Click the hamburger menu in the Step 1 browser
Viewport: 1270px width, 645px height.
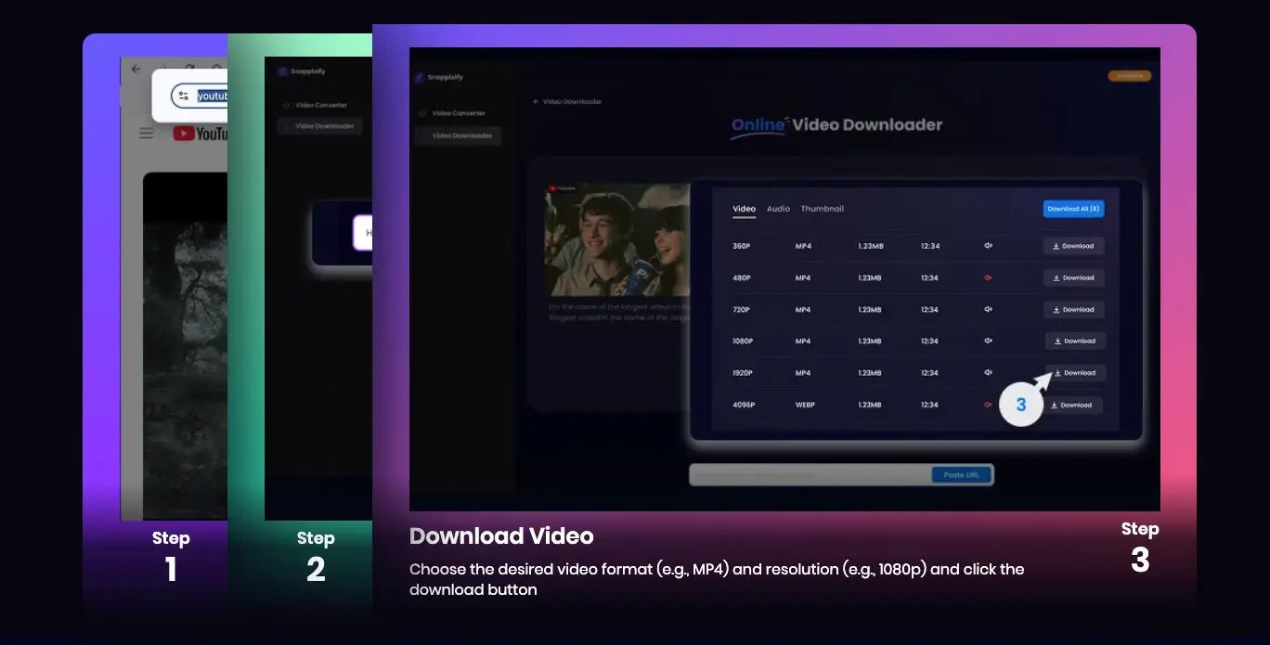pyautogui.click(x=146, y=132)
